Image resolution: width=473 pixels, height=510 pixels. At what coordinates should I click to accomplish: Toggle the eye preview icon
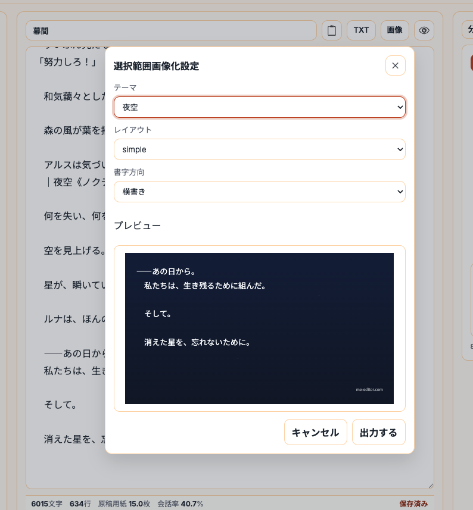[424, 30]
